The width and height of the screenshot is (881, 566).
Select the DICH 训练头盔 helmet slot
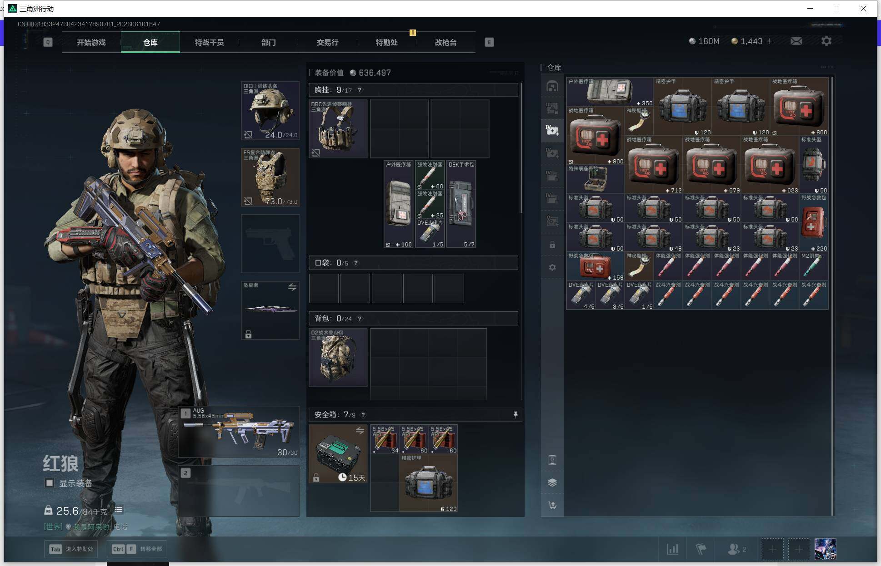click(x=270, y=111)
